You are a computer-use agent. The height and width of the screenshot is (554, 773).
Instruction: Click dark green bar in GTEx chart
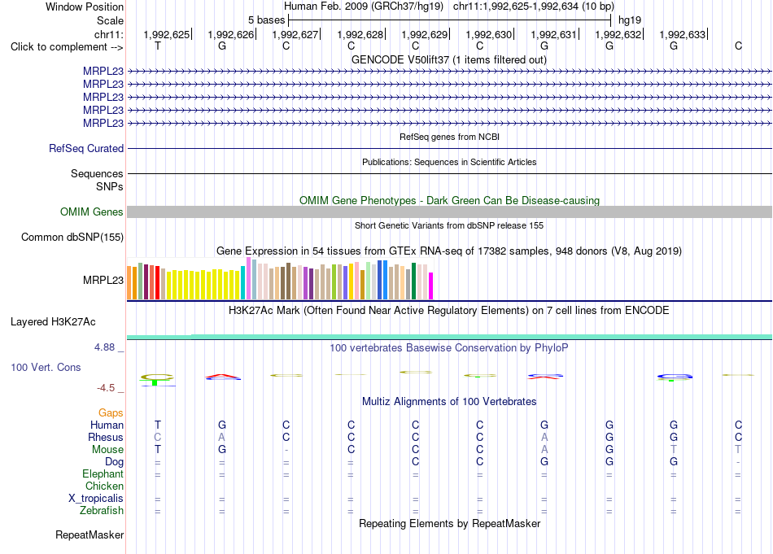click(413, 281)
